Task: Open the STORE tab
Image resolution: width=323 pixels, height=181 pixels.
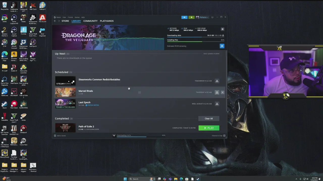Action: tap(65, 21)
